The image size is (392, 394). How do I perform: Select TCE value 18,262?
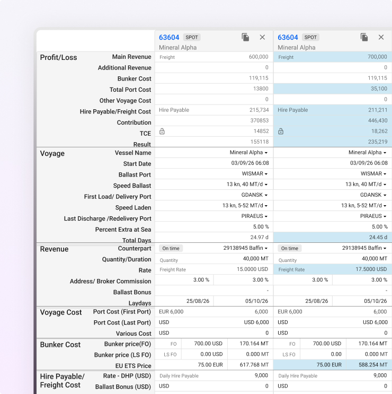pyautogui.click(x=379, y=131)
